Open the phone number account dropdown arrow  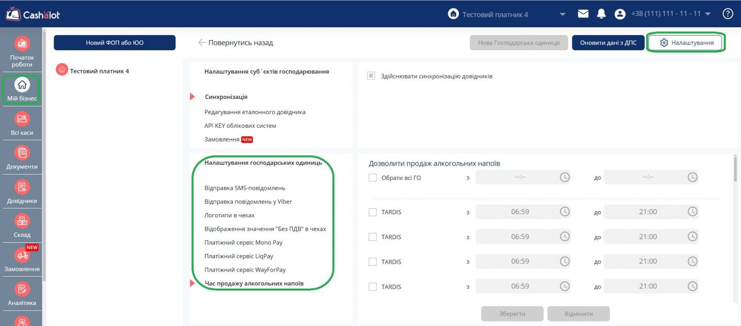coord(708,14)
